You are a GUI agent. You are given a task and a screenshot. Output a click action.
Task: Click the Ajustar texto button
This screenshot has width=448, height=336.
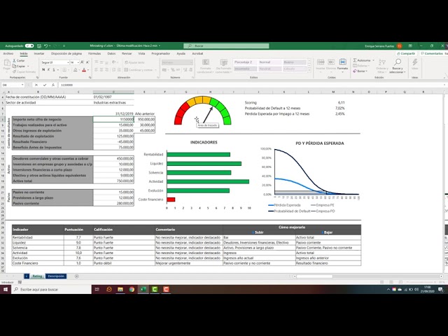click(135, 62)
